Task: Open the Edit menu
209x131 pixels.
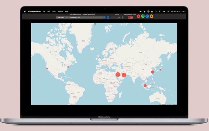Action: tap(49, 11)
